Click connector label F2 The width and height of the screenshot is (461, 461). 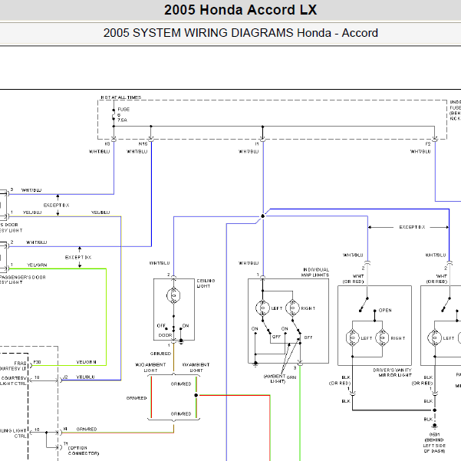428,143
